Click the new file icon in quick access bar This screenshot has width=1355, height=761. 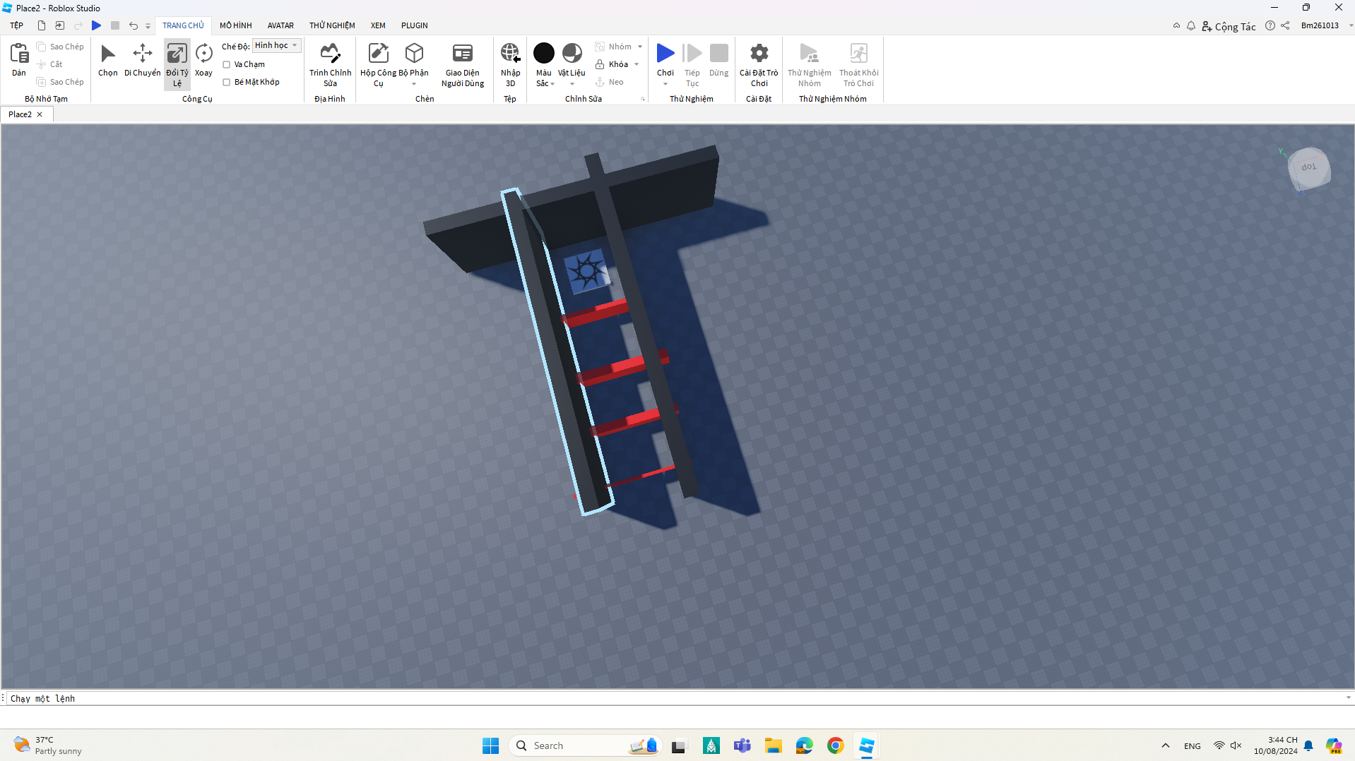(x=42, y=25)
